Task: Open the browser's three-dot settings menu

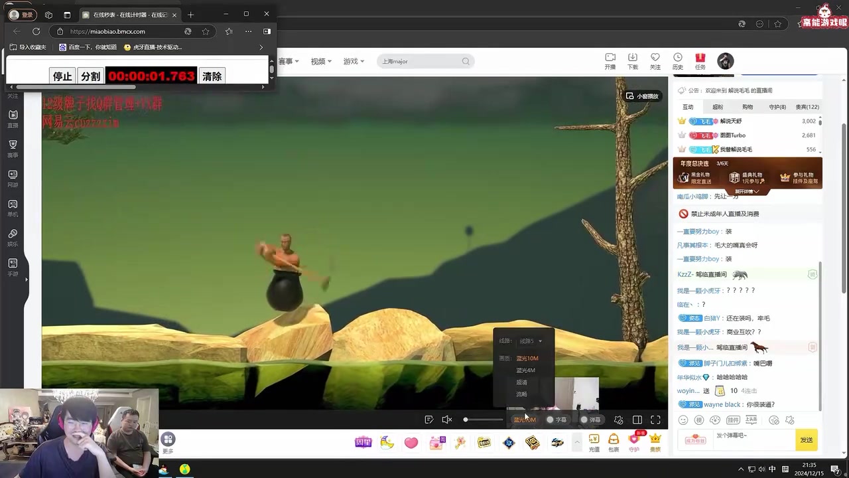Action: (248, 31)
